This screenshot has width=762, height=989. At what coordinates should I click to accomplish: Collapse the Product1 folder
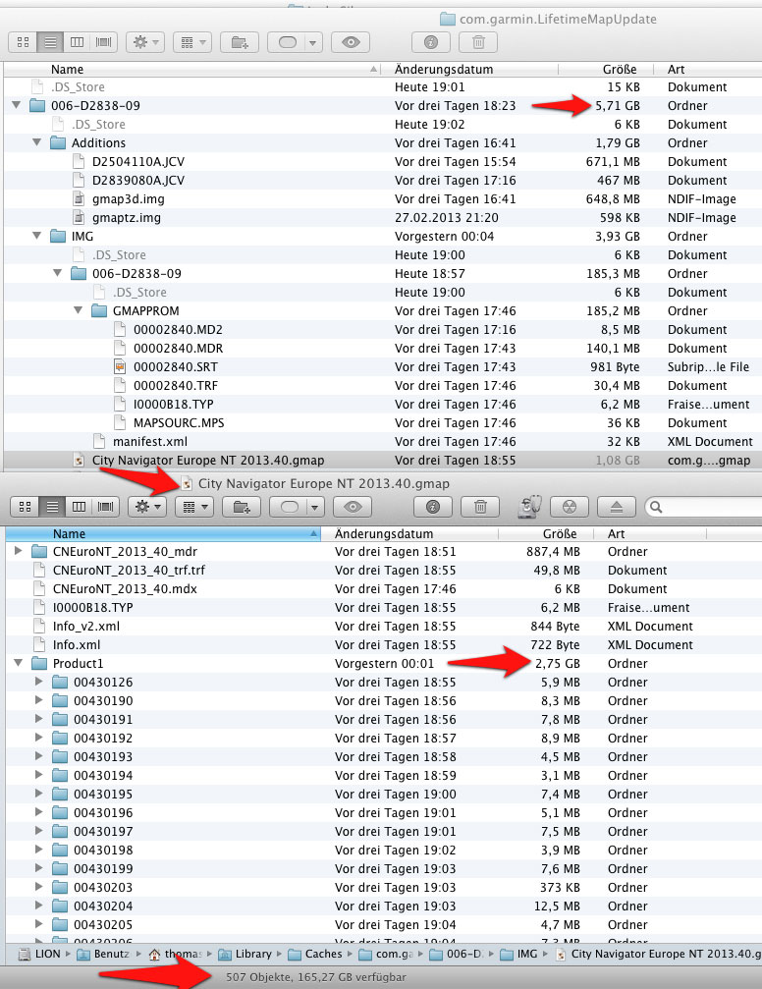coord(19,664)
